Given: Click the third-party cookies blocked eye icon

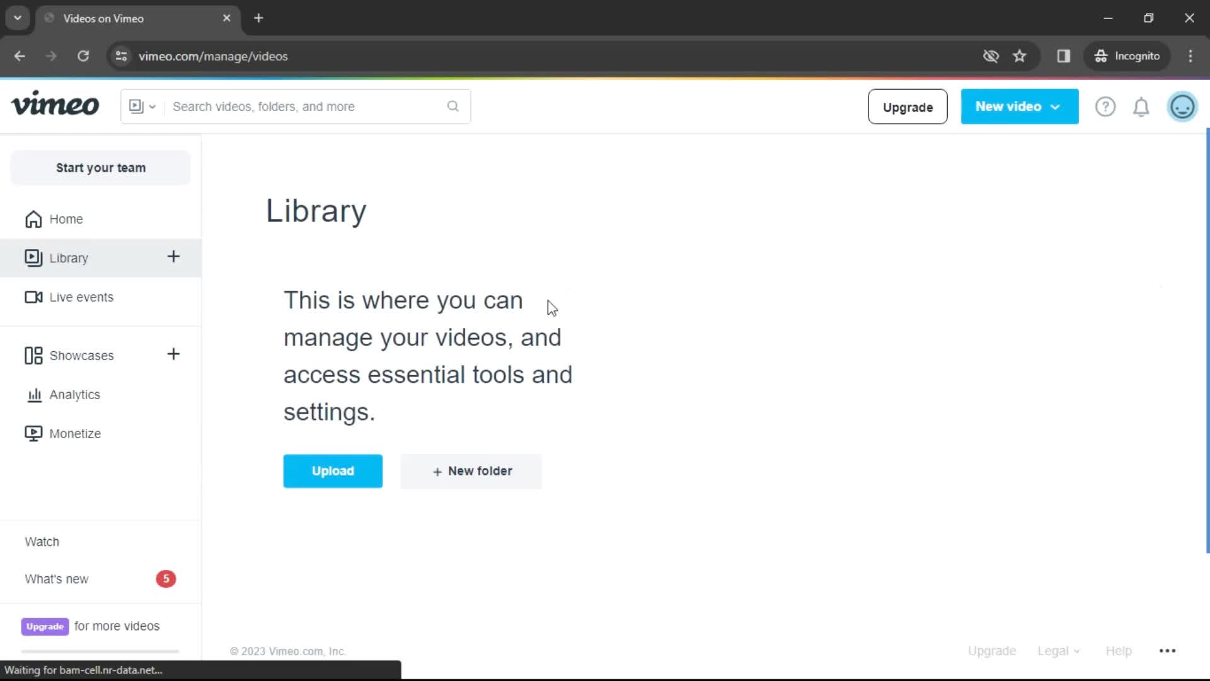Looking at the screenshot, I should pyautogui.click(x=991, y=56).
